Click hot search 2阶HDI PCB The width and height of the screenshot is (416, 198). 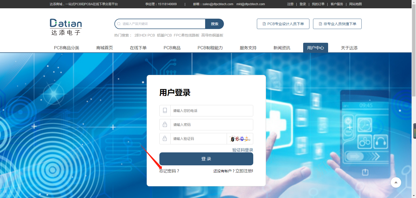coord(145,35)
